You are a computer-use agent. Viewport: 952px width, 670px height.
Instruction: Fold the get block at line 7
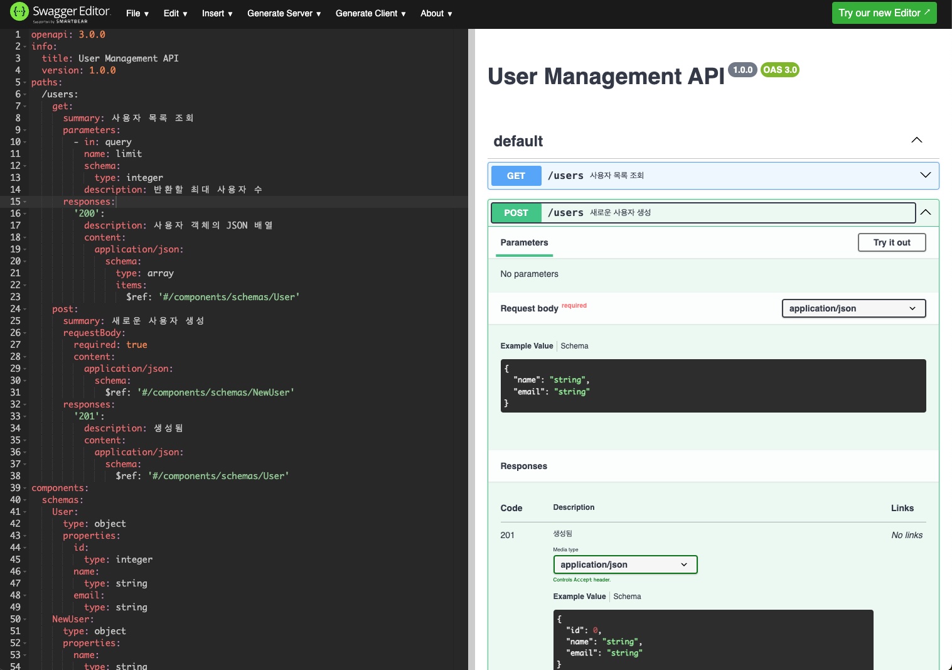coord(24,106)
